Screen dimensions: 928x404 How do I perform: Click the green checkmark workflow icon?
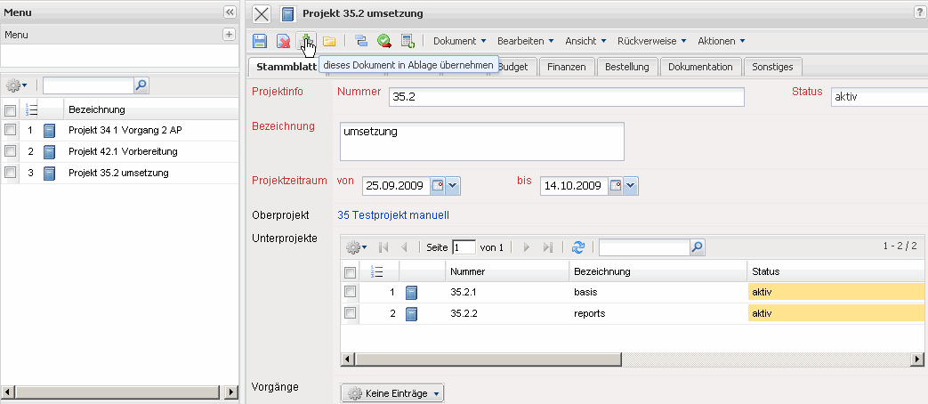coord(384,41)
